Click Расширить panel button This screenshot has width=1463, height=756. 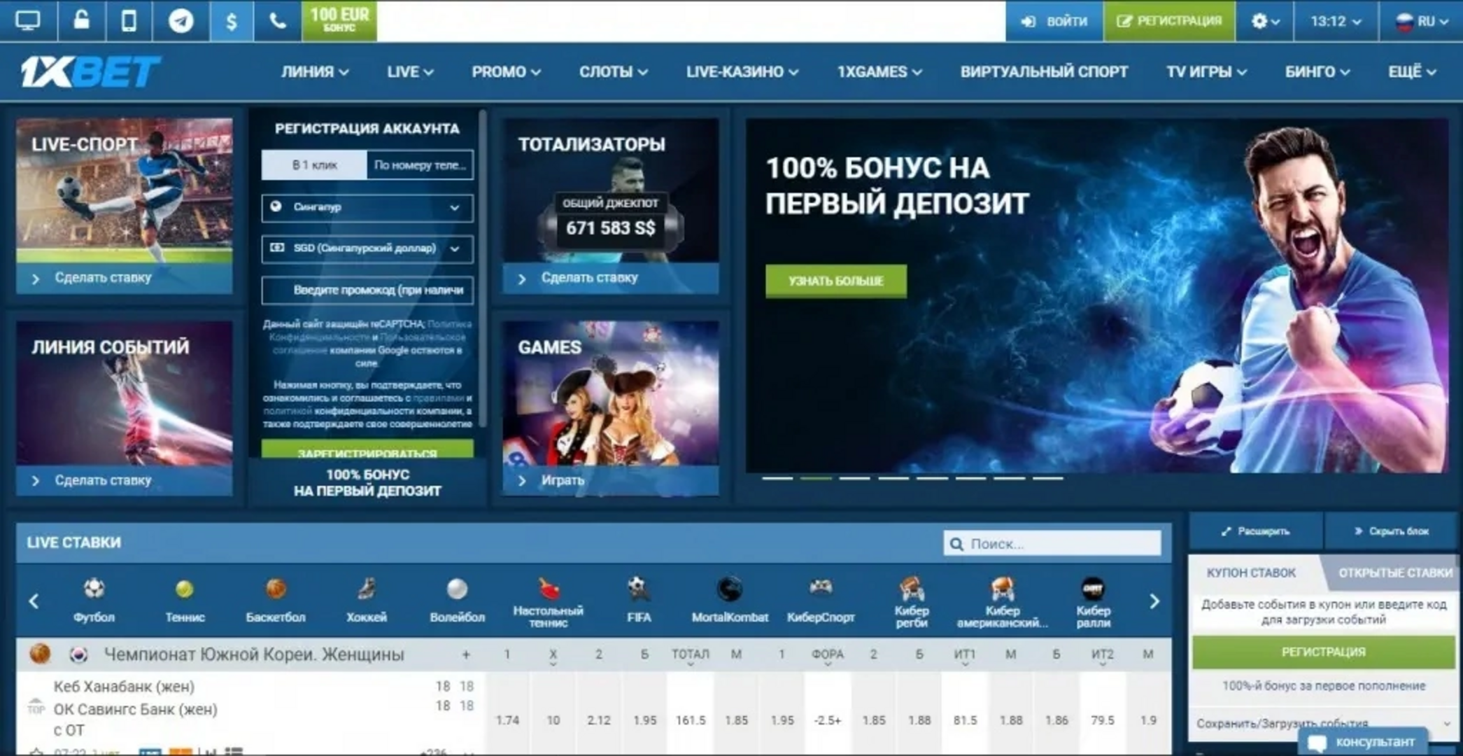pos(1256,531)
